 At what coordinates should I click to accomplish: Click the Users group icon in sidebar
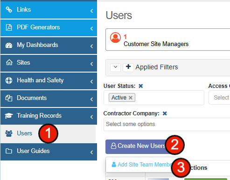pyautogui.click(x=9, y=133)
